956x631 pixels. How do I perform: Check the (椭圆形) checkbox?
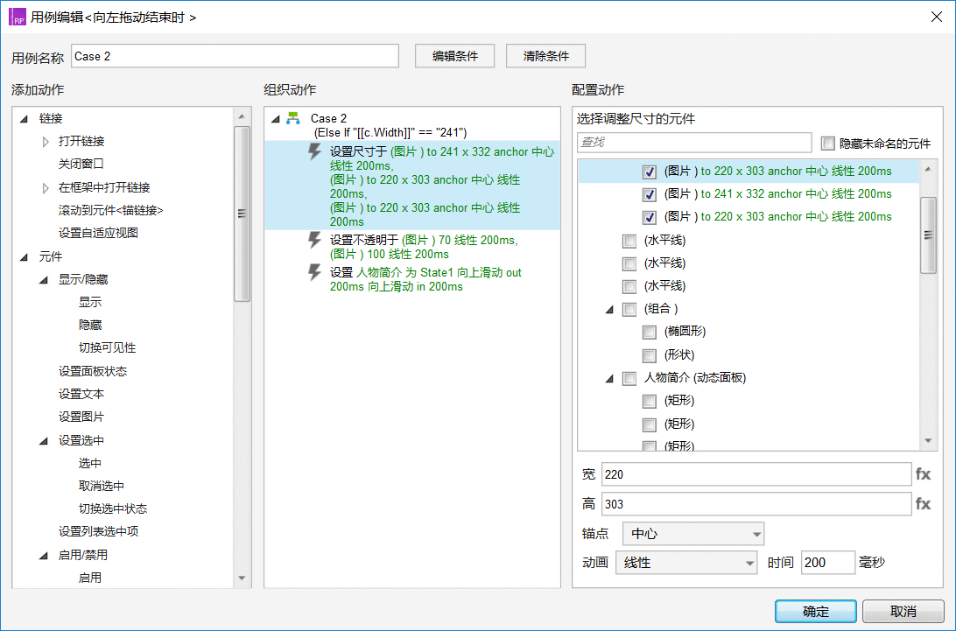pos(650,333)
